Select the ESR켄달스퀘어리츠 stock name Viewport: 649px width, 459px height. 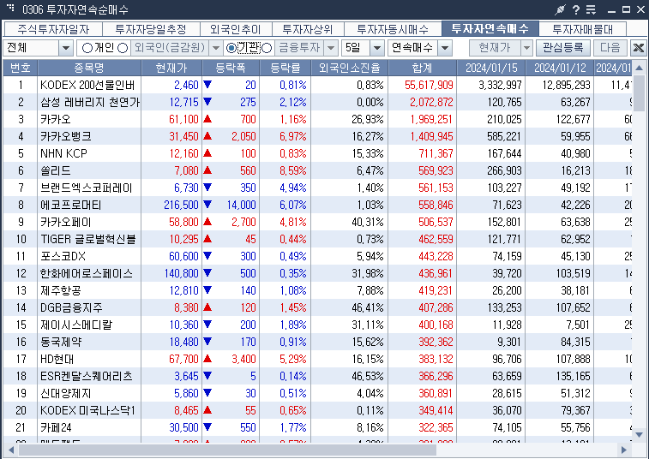click(x=86, y=376)
